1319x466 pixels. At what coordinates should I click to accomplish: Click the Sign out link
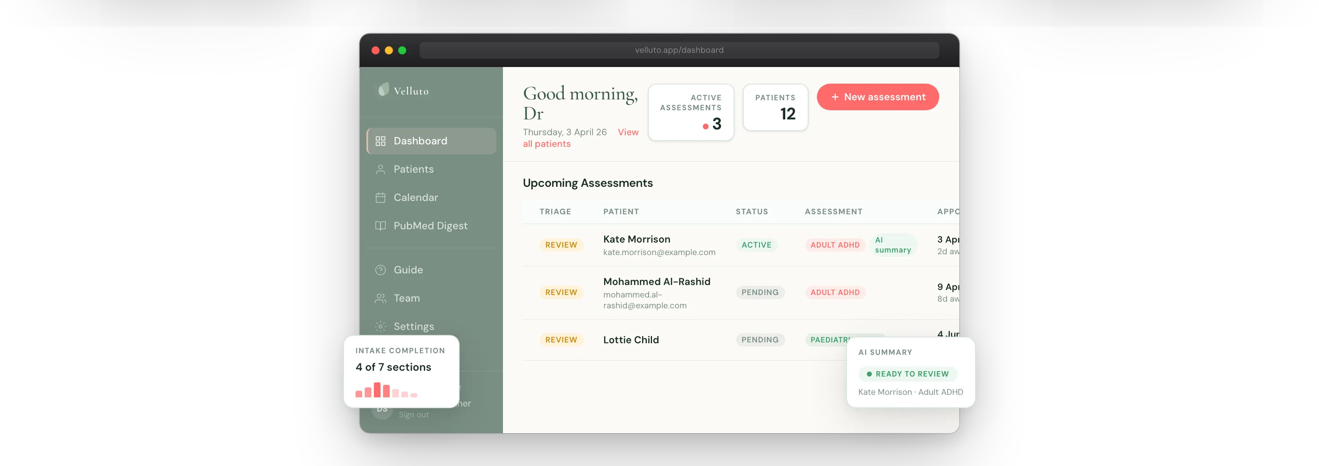point(414,414)
